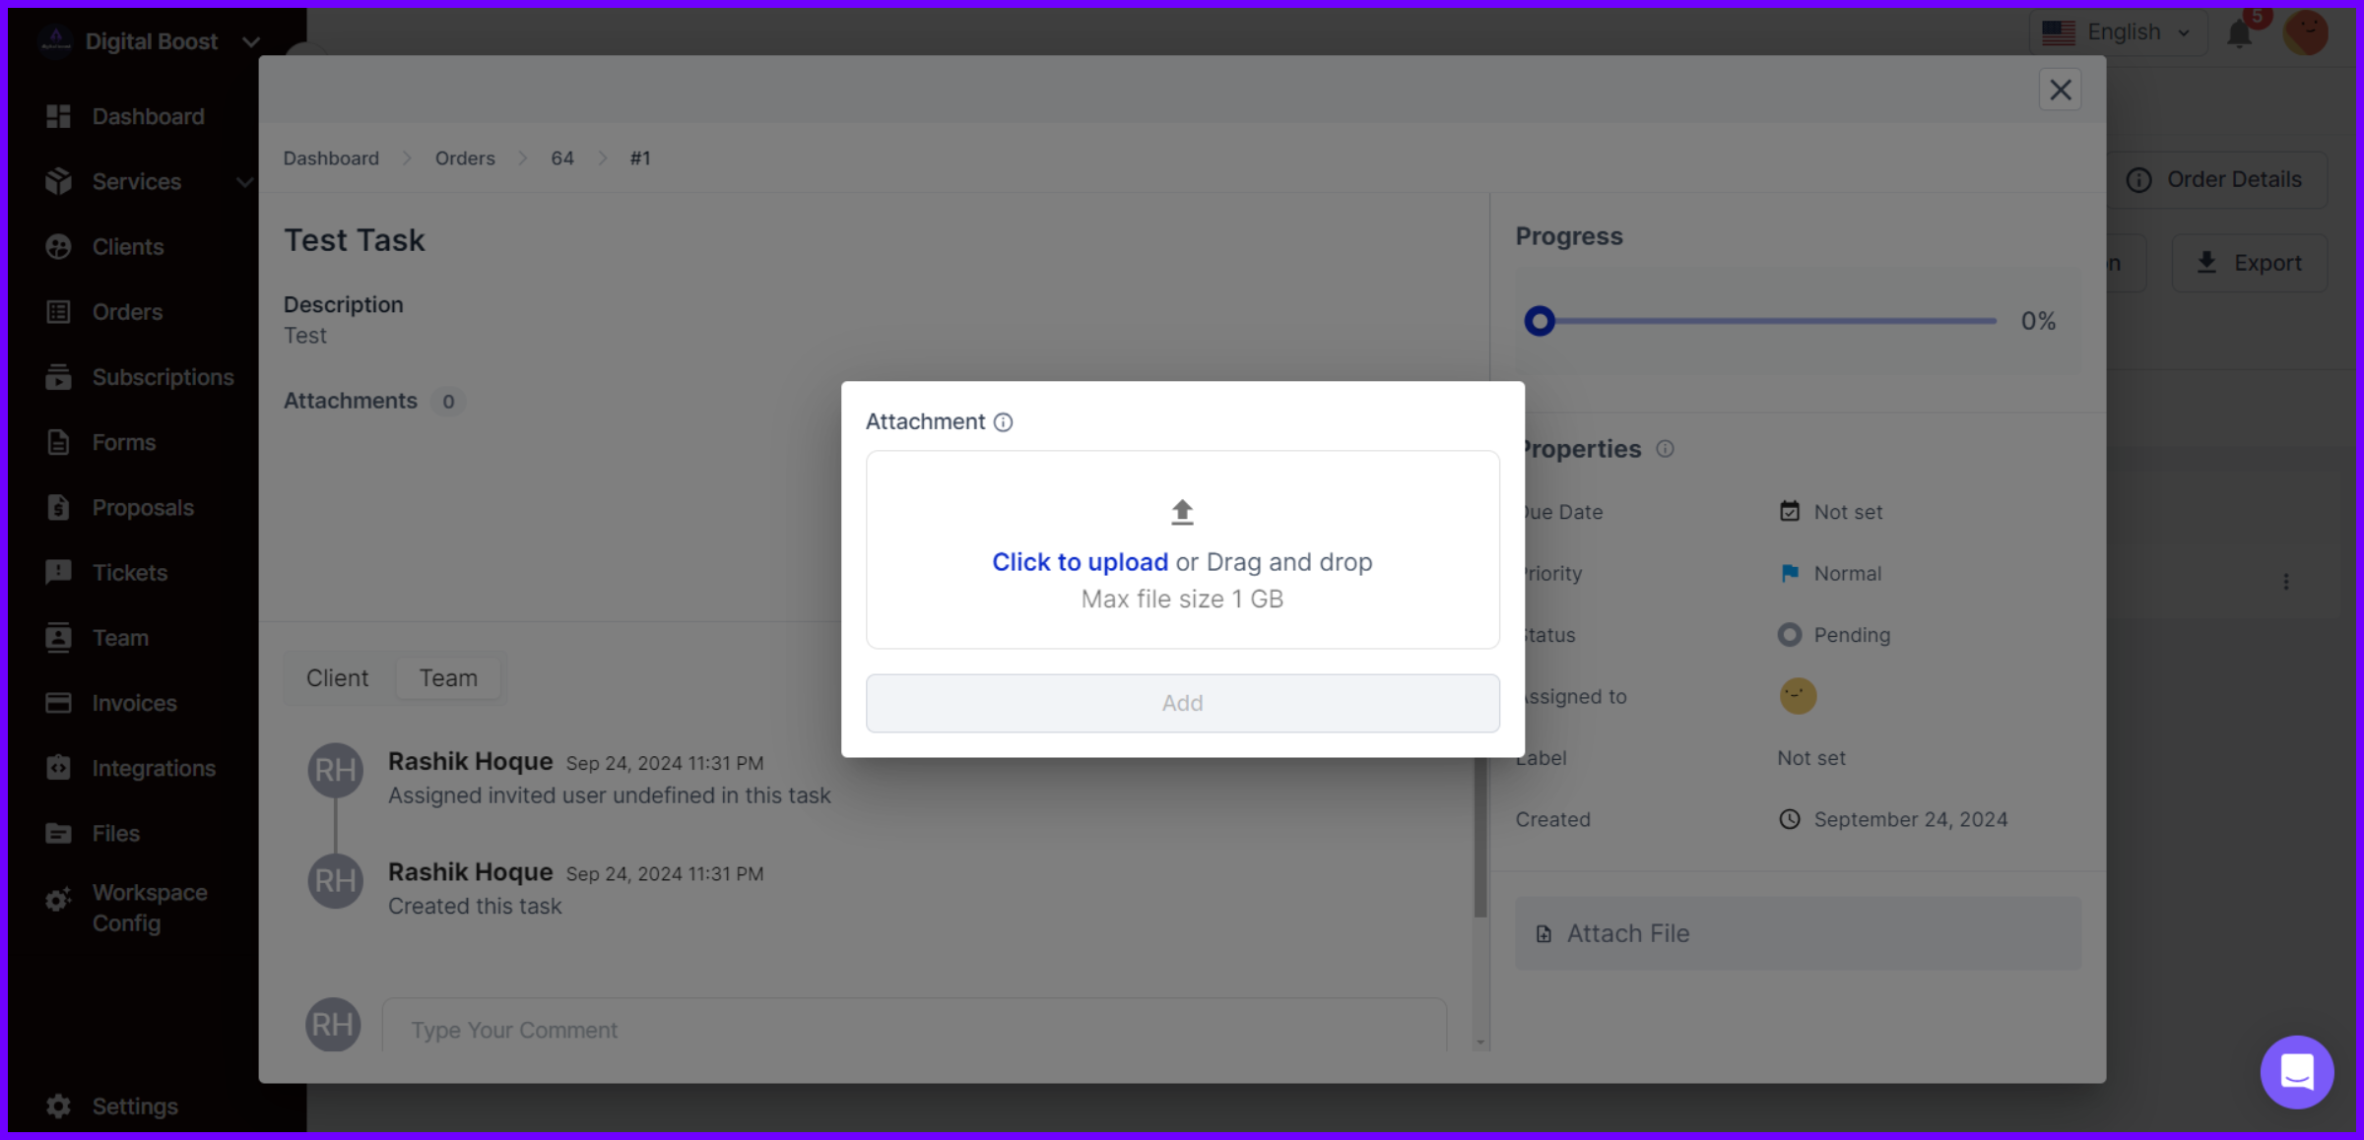Click the Tickets icon in sidebar
The width and height of the screenshot is (2364, 1140).
57,571
